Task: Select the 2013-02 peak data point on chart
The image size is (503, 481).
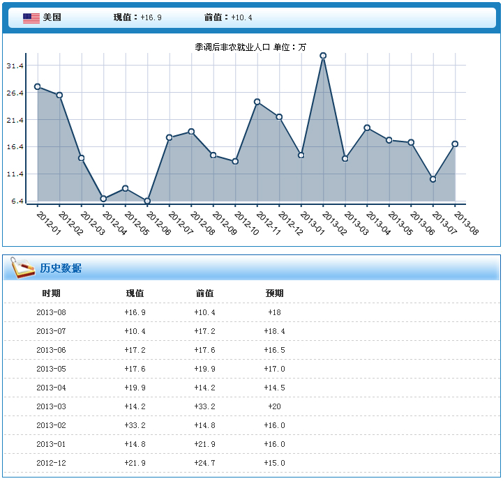Action: click(x=323, y=56)
